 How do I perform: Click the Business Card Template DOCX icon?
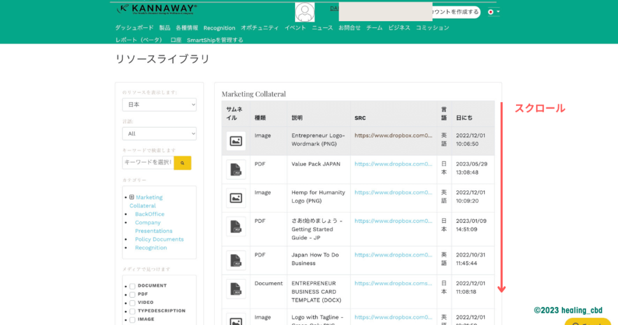click(x=236, y=289)
